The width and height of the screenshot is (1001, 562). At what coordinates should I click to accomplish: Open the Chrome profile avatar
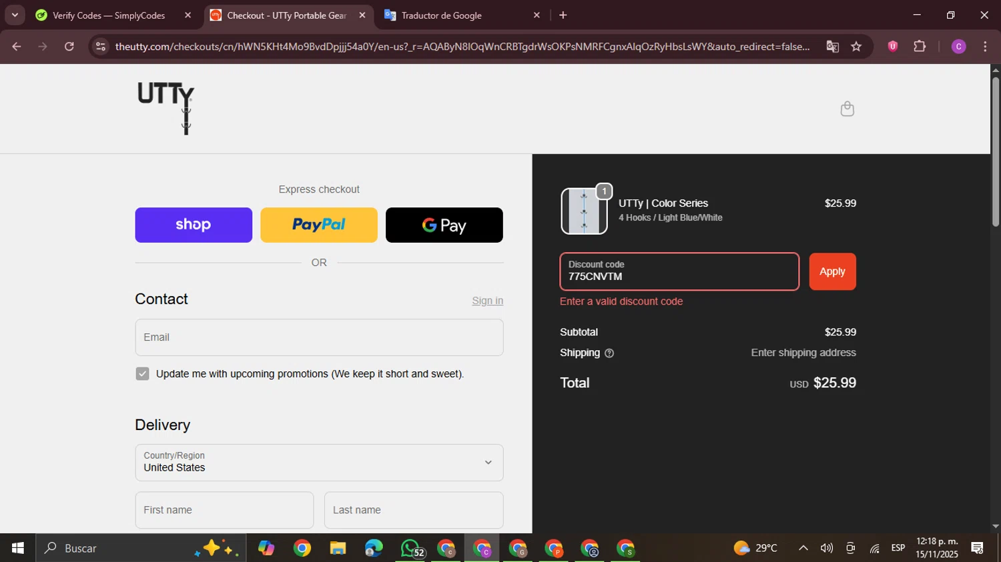(958, 47)
